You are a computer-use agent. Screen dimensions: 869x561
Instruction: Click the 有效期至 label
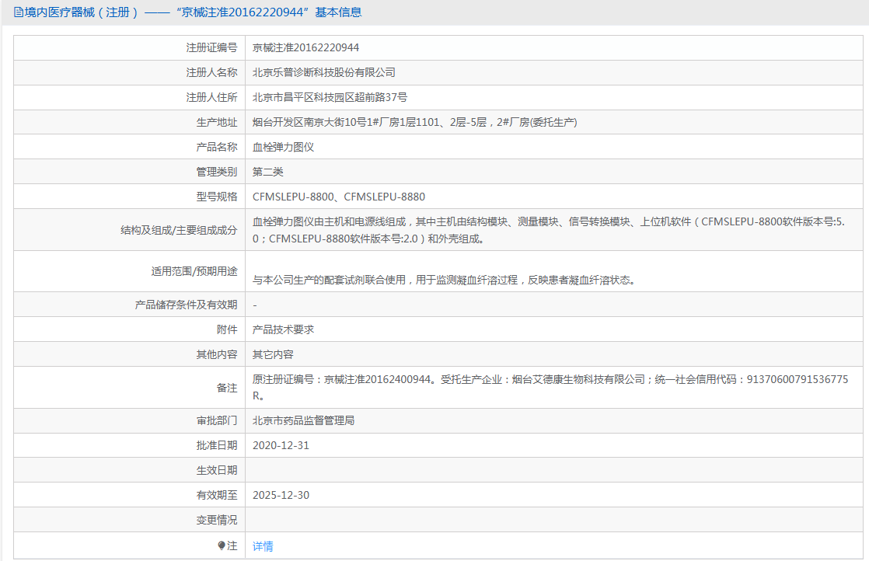[217, 495]
